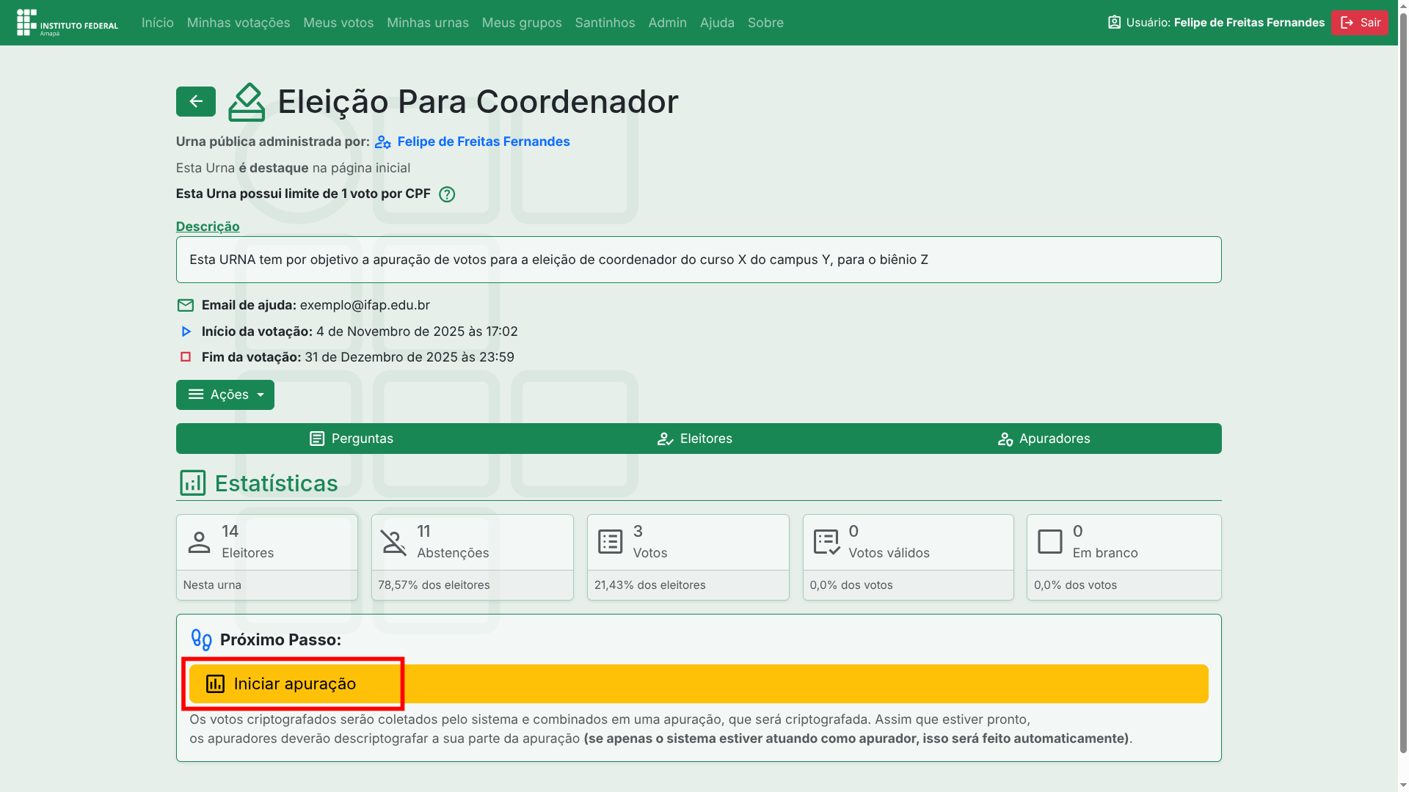Viewport: 1409px width, 792px height.
Task: Click the Instituto Federal logo
Action: tap(67, 23)
